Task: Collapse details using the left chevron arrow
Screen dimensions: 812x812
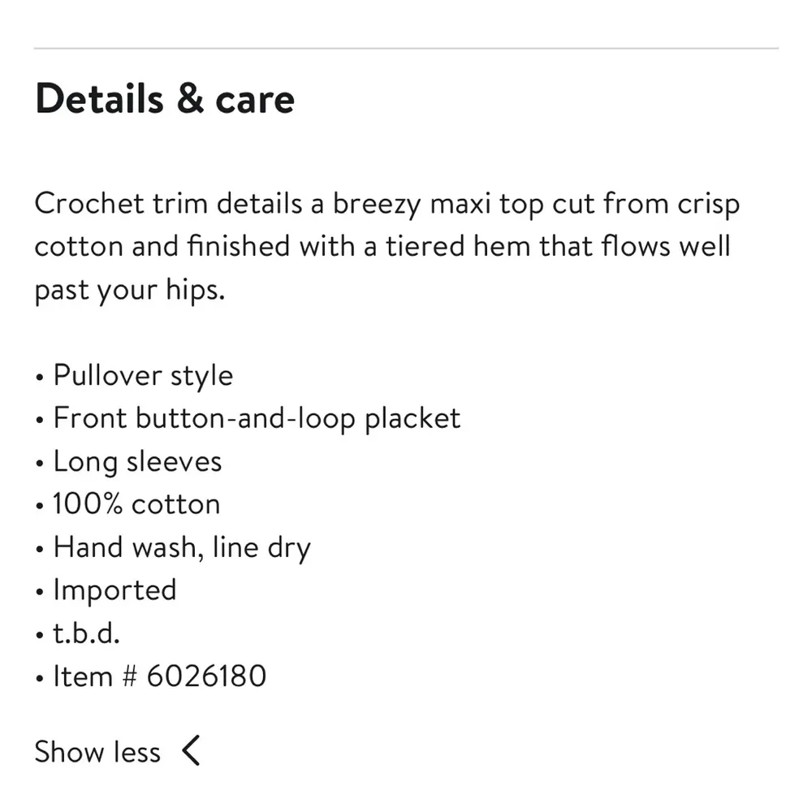Action: (x=191, y=751)
